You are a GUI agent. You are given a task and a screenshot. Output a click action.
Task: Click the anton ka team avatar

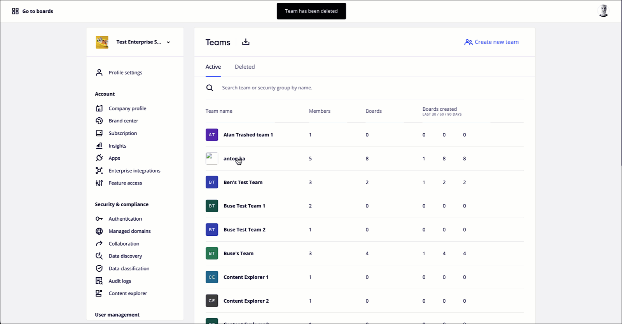(x=212, y=159)
